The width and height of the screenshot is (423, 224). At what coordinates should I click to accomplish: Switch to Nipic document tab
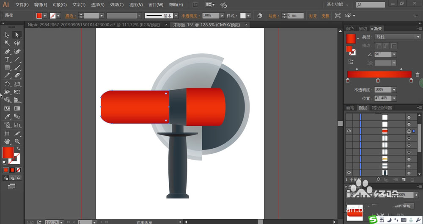[x=93, y=25]
